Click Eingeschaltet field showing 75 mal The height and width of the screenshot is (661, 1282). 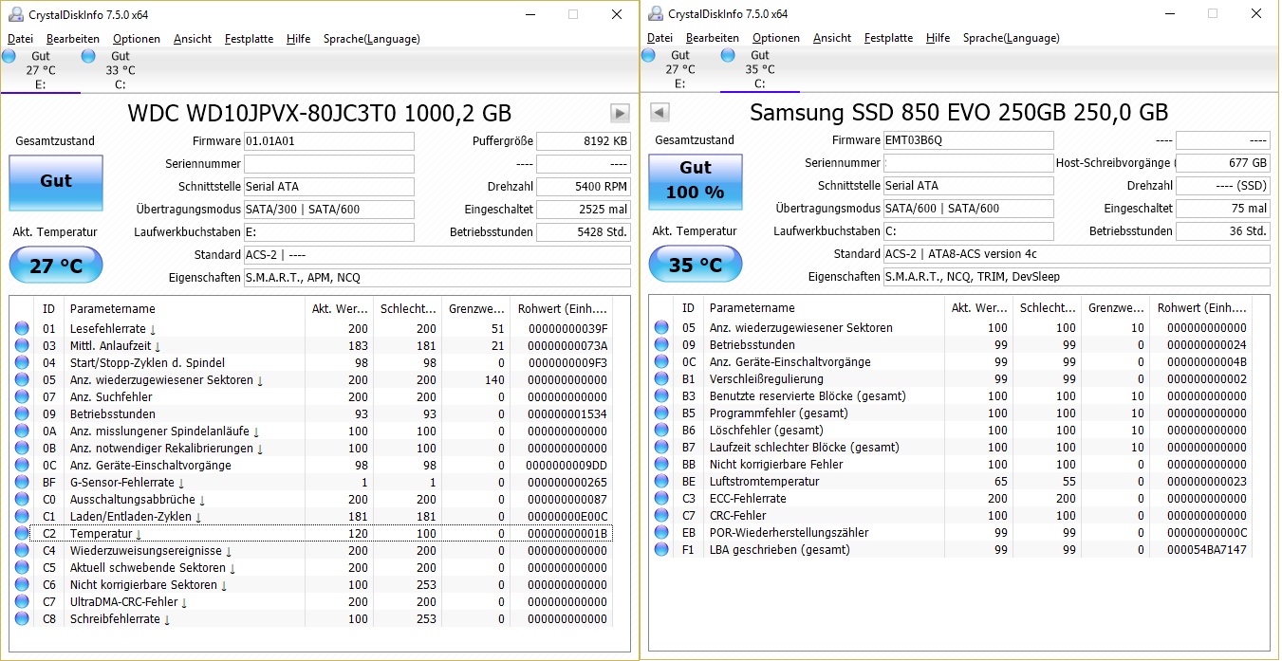[x=1223, y=209]
